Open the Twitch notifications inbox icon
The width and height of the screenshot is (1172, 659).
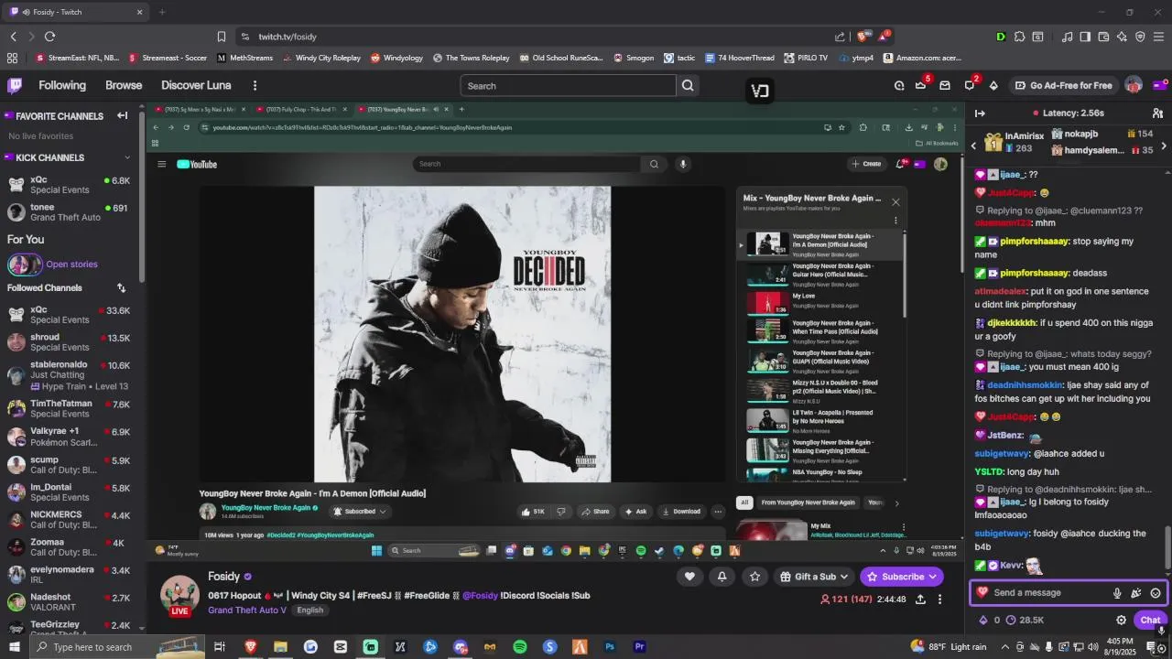point(945,85)
